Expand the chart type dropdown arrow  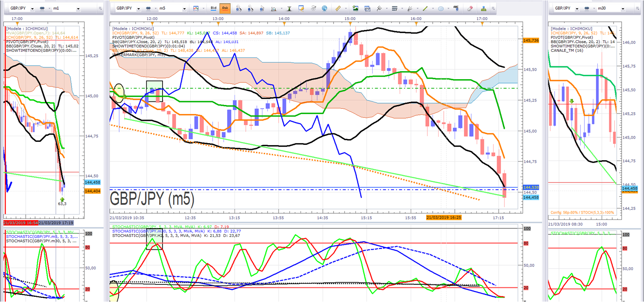pos(203,8)
